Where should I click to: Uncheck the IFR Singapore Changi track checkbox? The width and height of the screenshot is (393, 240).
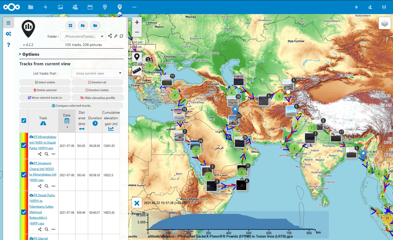tap(24, 175)
